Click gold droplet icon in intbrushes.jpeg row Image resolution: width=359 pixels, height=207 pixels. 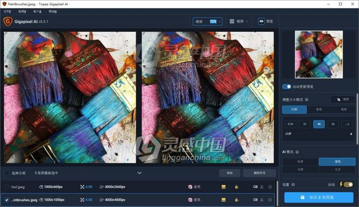click(x=237, y=199)
